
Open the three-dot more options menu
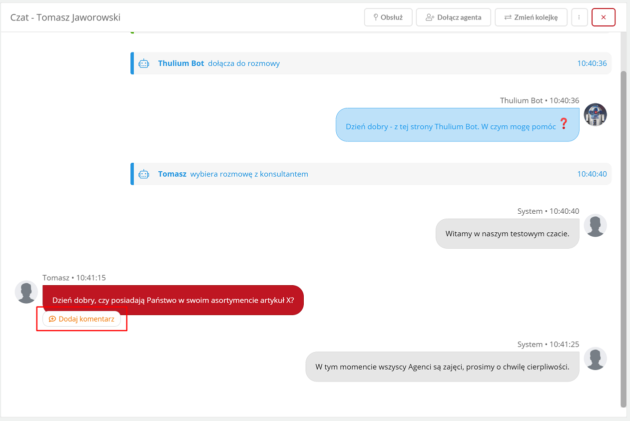coord(579,17)
